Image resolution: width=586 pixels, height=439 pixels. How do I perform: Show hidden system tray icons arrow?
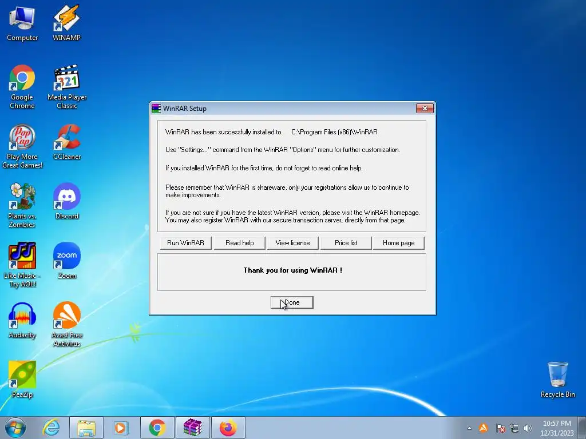coord(469,428)
